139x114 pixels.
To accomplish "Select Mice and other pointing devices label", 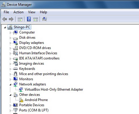I will pos(44,74).
